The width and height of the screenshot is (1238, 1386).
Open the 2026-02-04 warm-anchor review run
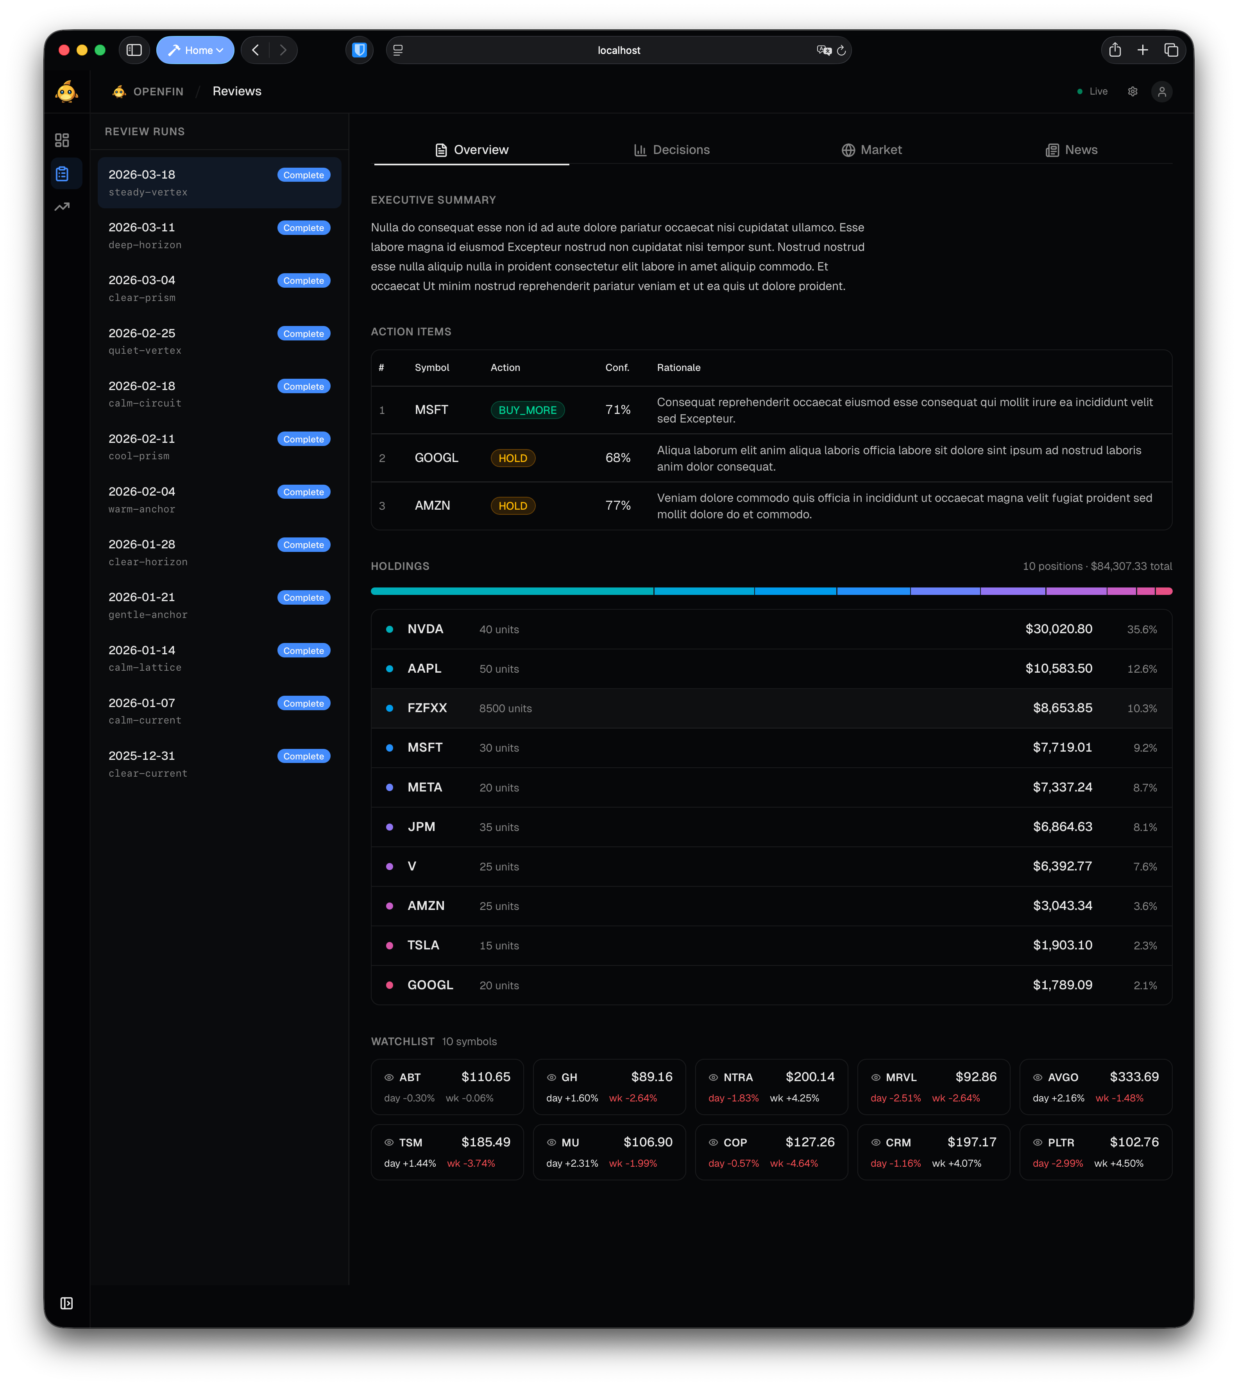(219, 500)
